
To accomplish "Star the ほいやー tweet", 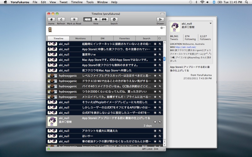I will coord(155,136).
